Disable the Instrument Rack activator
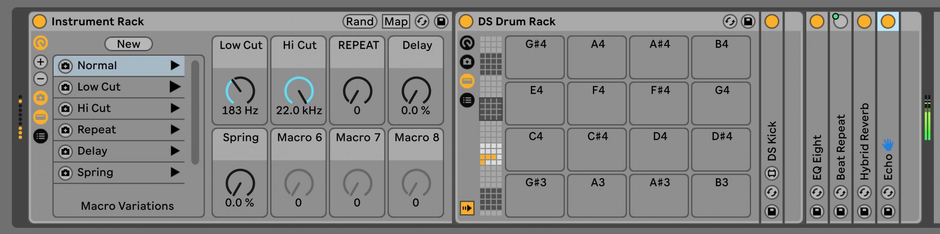The height and width of the screenshot is (234, 940). (40, 22)
